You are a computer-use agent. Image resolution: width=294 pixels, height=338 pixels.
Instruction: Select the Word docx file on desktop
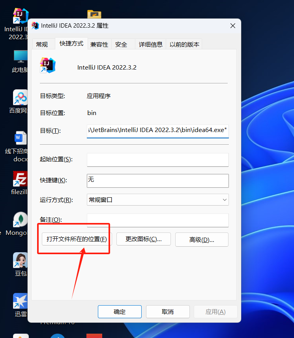click(x=21, y=138)
